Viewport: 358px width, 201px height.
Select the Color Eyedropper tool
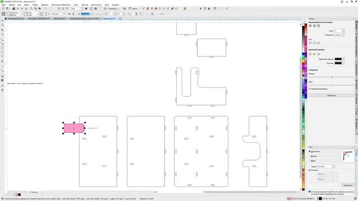click(x=2, y=85)
